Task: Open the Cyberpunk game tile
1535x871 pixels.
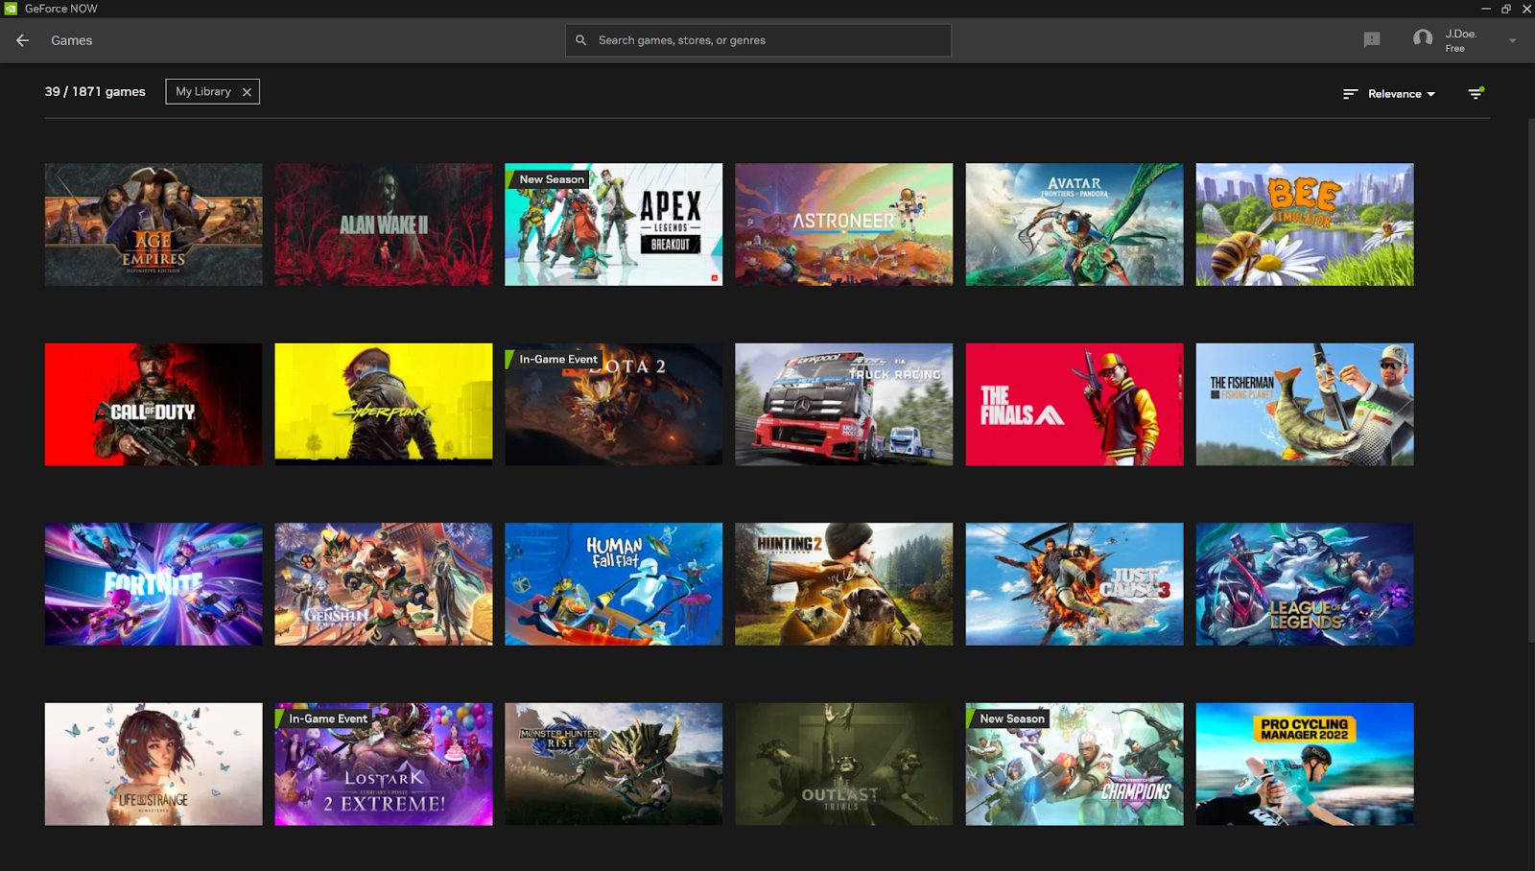Action: 384,405
